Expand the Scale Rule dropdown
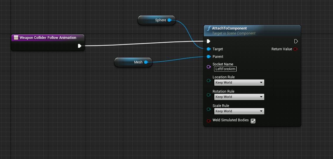The height and width of the screenshot is (159, 333). point(239,111)
